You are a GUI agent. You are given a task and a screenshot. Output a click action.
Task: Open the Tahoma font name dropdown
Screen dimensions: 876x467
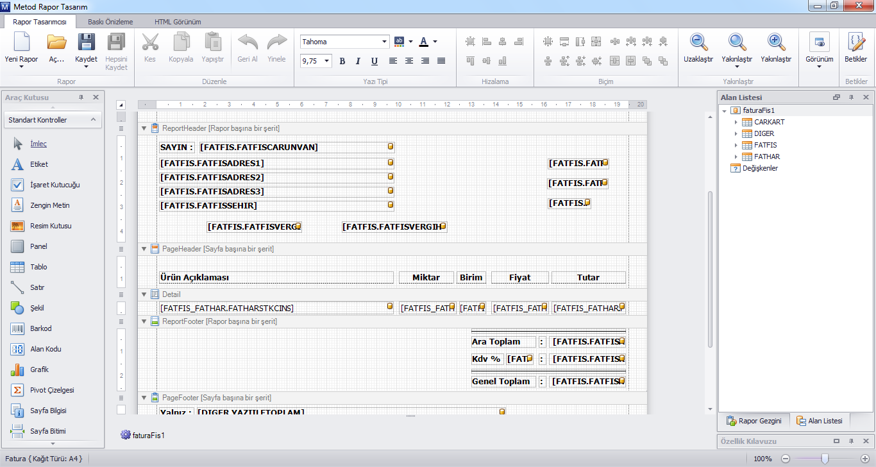[385, 42]
